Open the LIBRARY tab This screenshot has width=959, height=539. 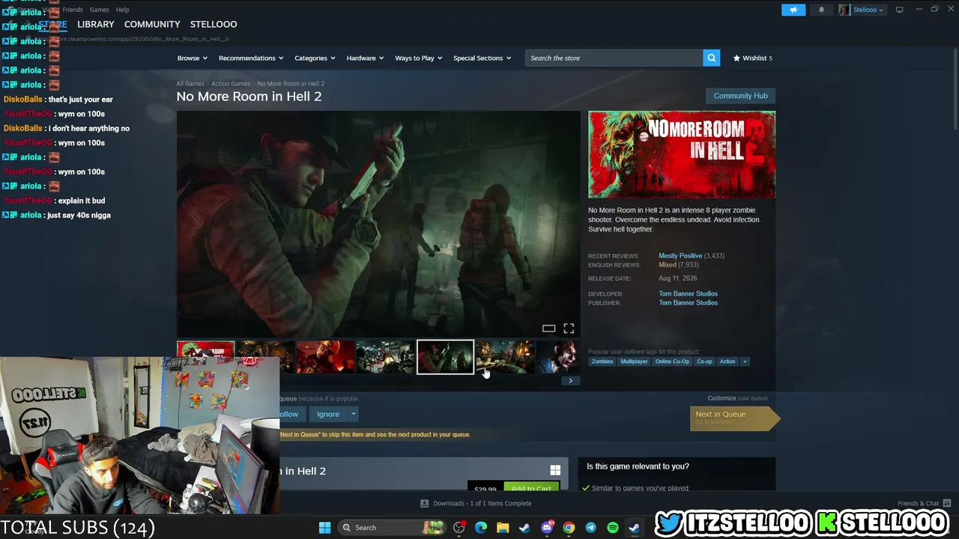(96, 25)
